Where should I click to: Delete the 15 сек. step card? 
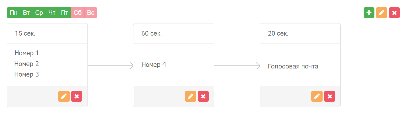pos(77,96)
